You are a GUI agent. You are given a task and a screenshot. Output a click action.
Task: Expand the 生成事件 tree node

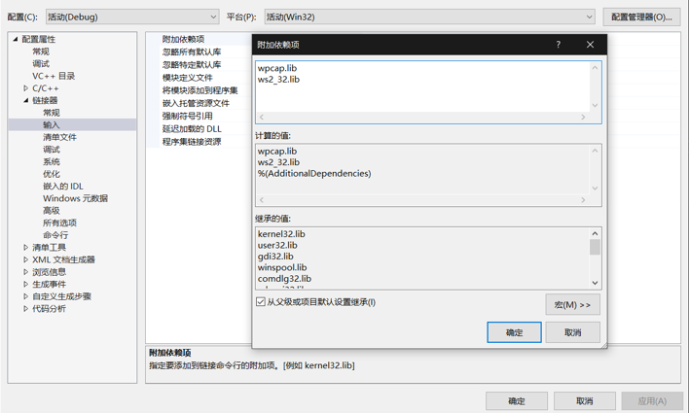click(26, 285)
